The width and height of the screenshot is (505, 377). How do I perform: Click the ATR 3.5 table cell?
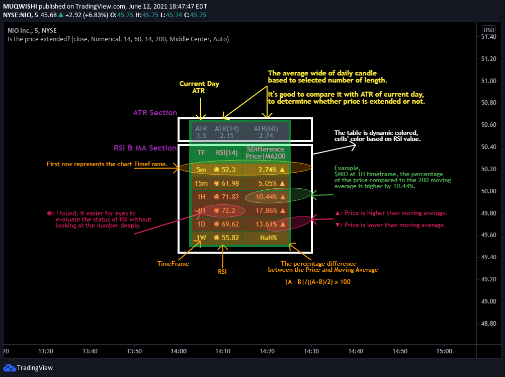201,132
